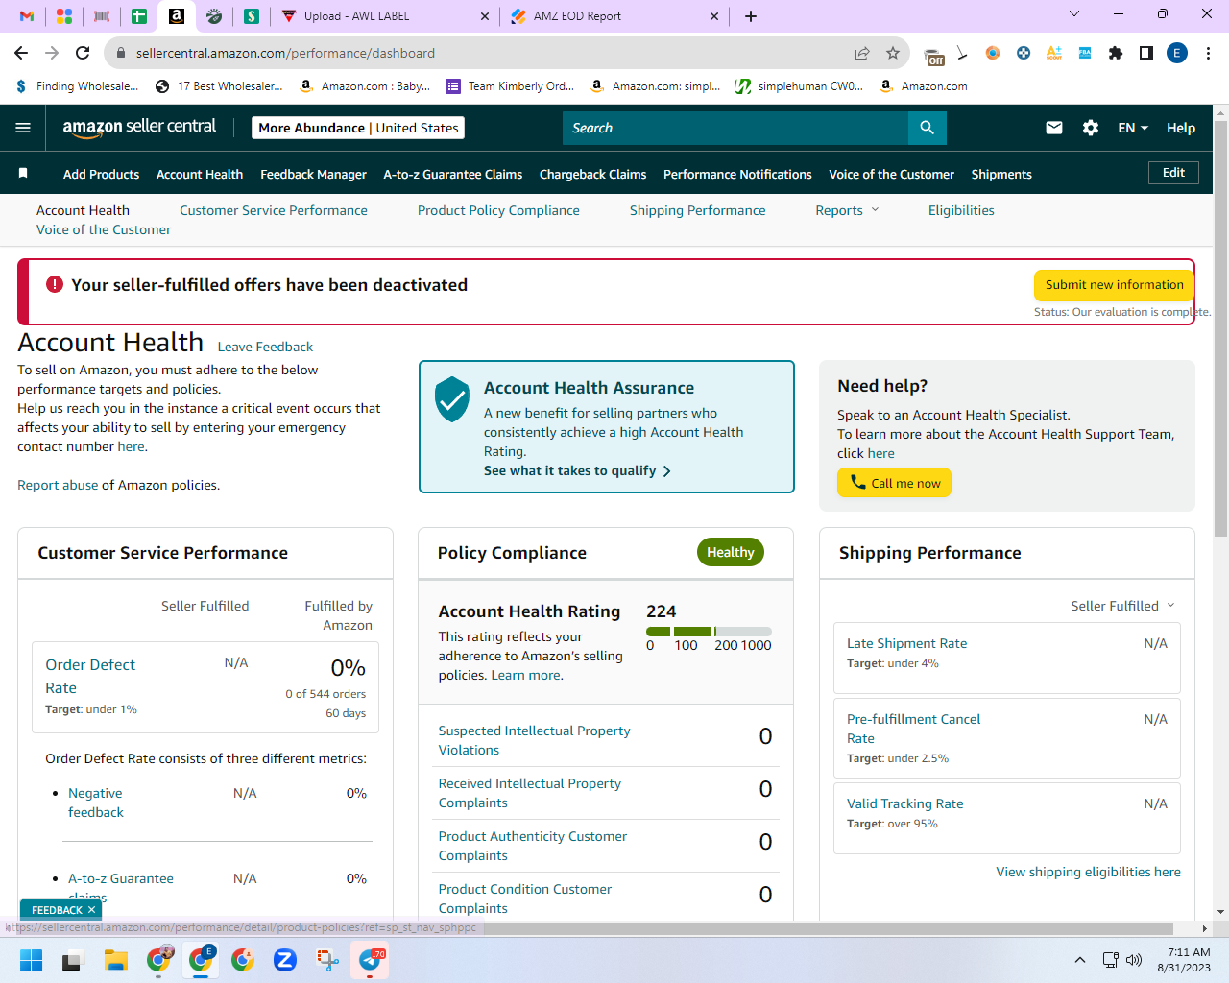Click the Amazon Seller Central logo
1229x983 pixels.
[139, 128]
